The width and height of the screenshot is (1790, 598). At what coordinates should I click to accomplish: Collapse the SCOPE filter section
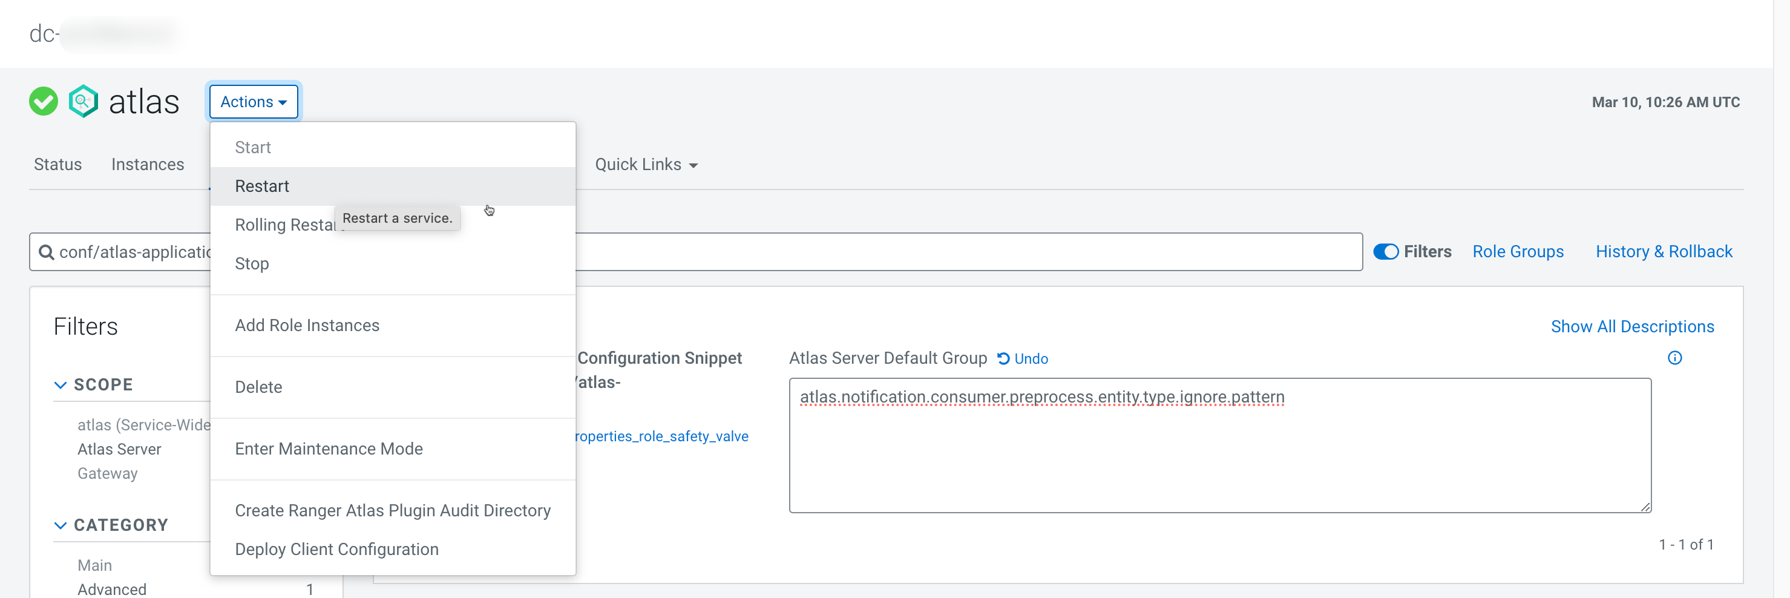point(61,385)
